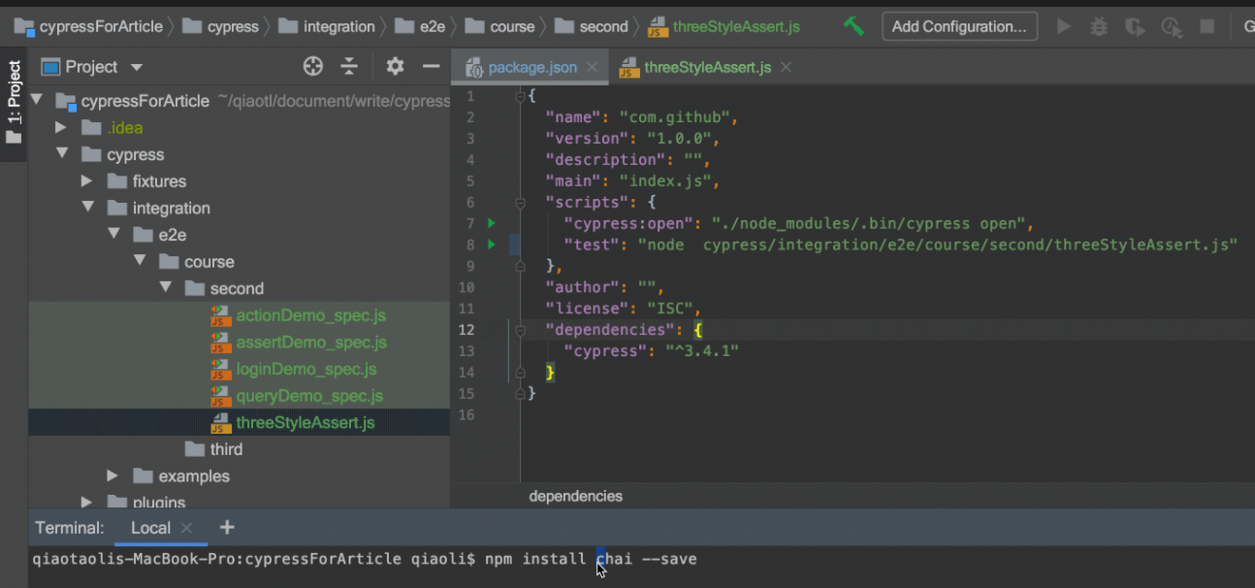This screenshot has width=1255, height=588.
Task: Run the test script gutter arrow
Action: pyautogui.click(x=492, y=245)
